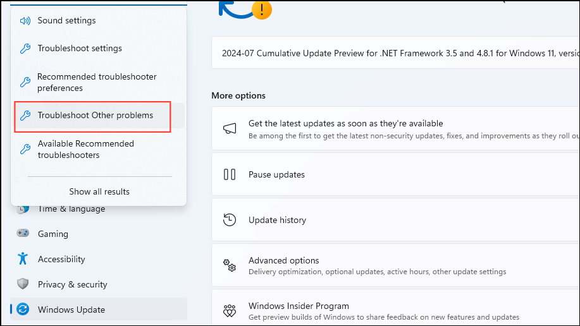Click the Accessibility person icon
The height and width of the screenshot is (326, 580).
23,258
